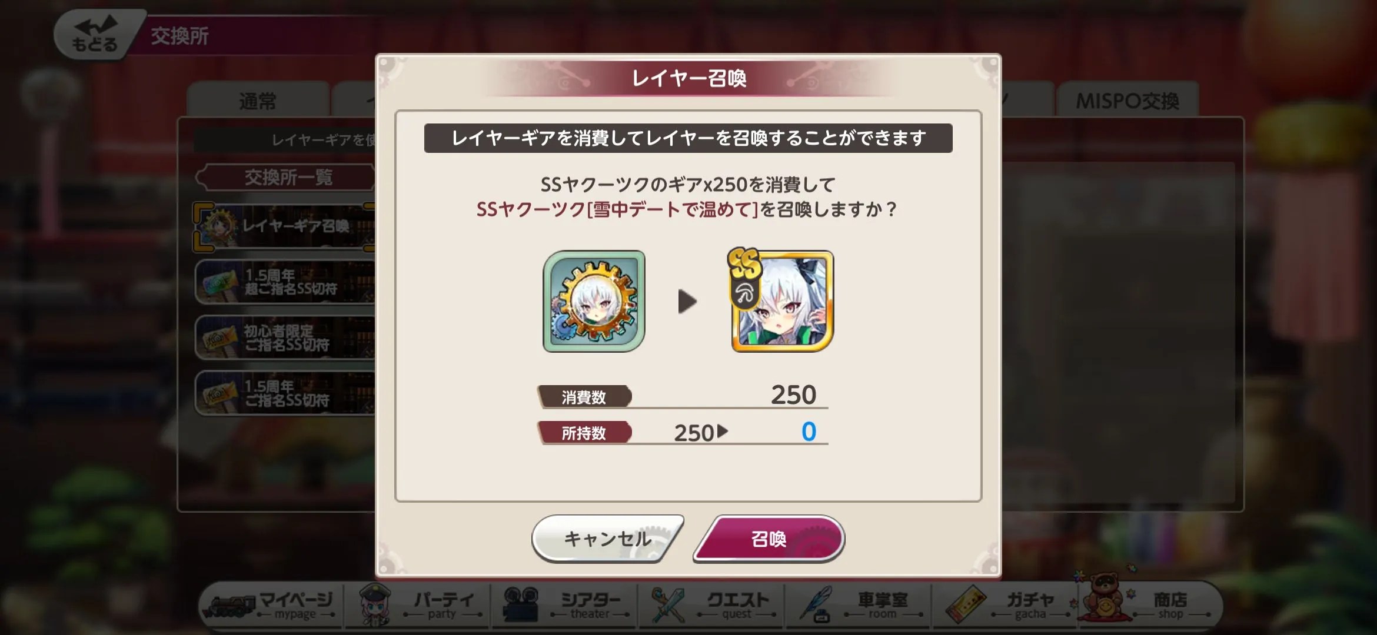
Task: Select レイヤーギア召喚 in exchange list
Action: click(x=285, y=226)
